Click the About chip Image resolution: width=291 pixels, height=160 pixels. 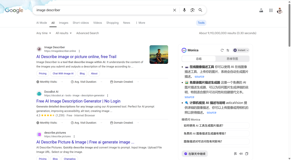tap(94, 74)
